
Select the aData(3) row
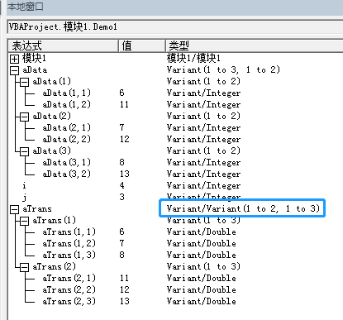52,150
